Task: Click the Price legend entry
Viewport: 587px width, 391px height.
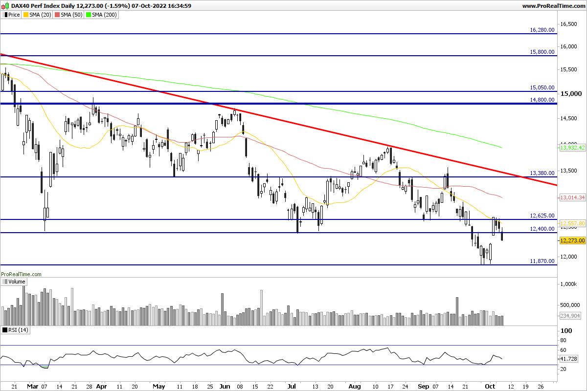Action: coord(11,15)
